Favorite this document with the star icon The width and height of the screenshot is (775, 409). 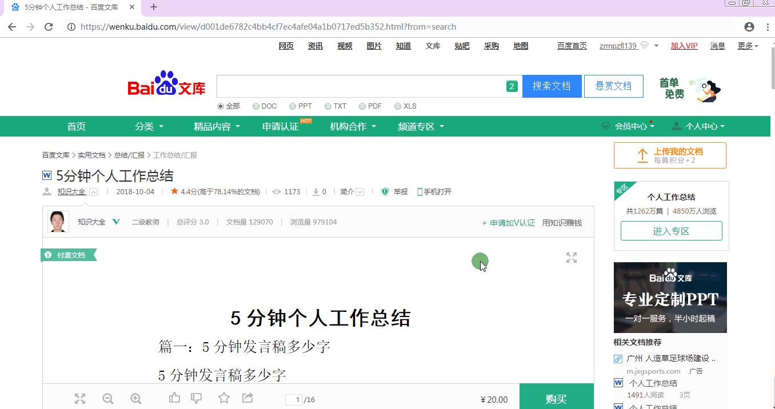(223, 398)
